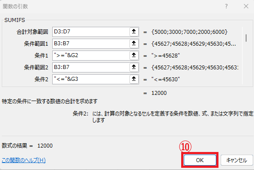The height and width of the screenshot is (170, 254).
Task: Click the 合計対象範囲 label
Action: point(32,32)
